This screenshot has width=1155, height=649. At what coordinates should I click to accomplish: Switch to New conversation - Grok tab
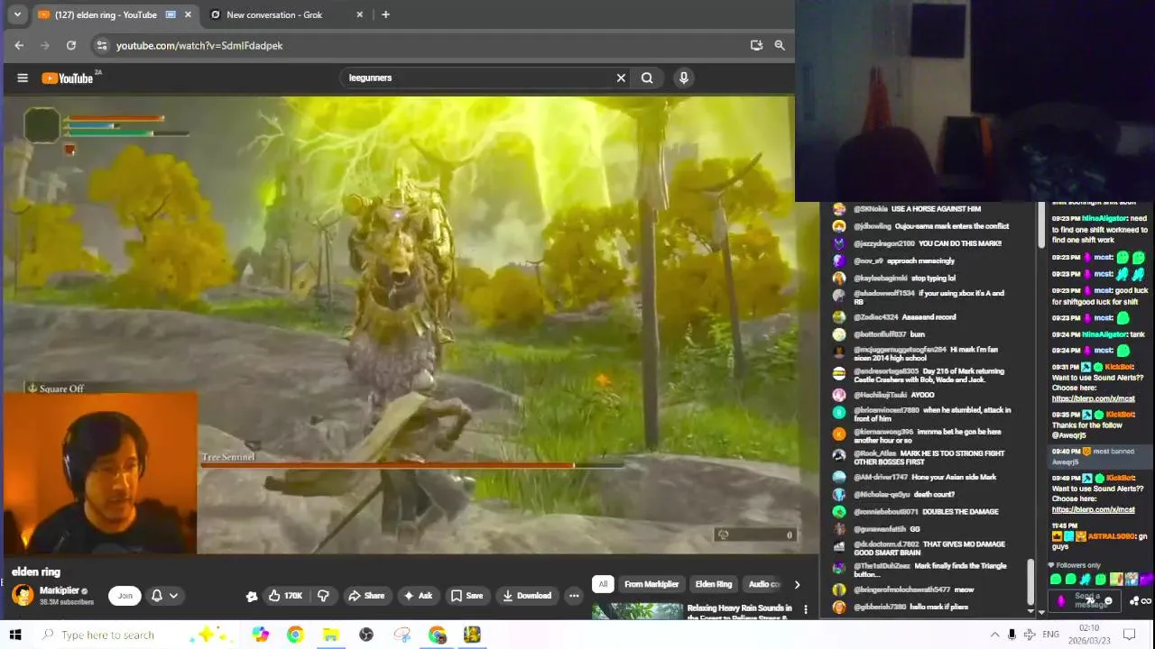coord(274,14)
